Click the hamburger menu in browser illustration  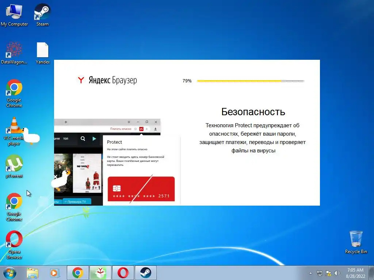click(x=129, y=122)
